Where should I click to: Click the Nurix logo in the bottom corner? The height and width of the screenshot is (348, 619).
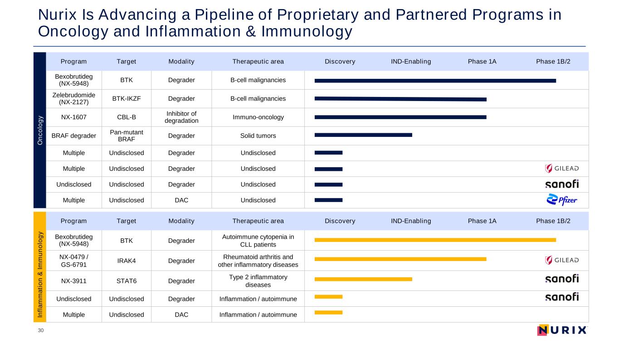pyautogui.click(x=562, y=330)
